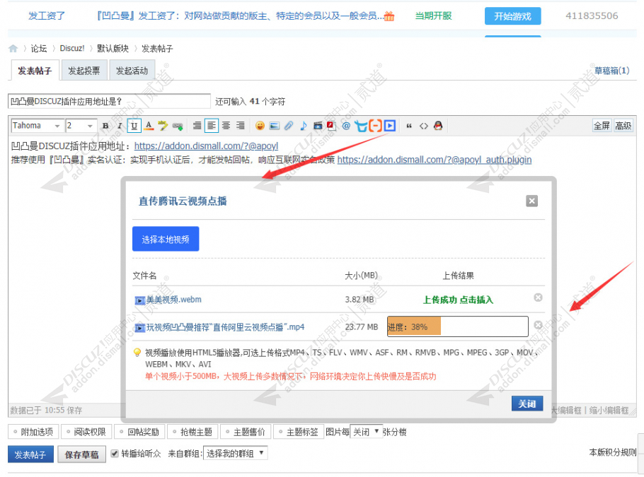Click the 美美视频.webm file name
This screenshot has width=644, height=477.
point(173,300)
